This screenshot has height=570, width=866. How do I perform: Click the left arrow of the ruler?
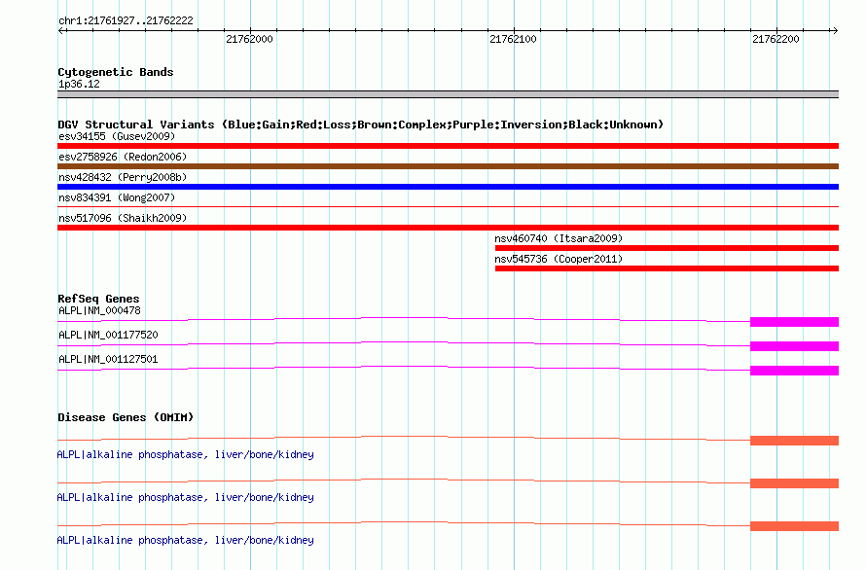(x=62, y=30)
